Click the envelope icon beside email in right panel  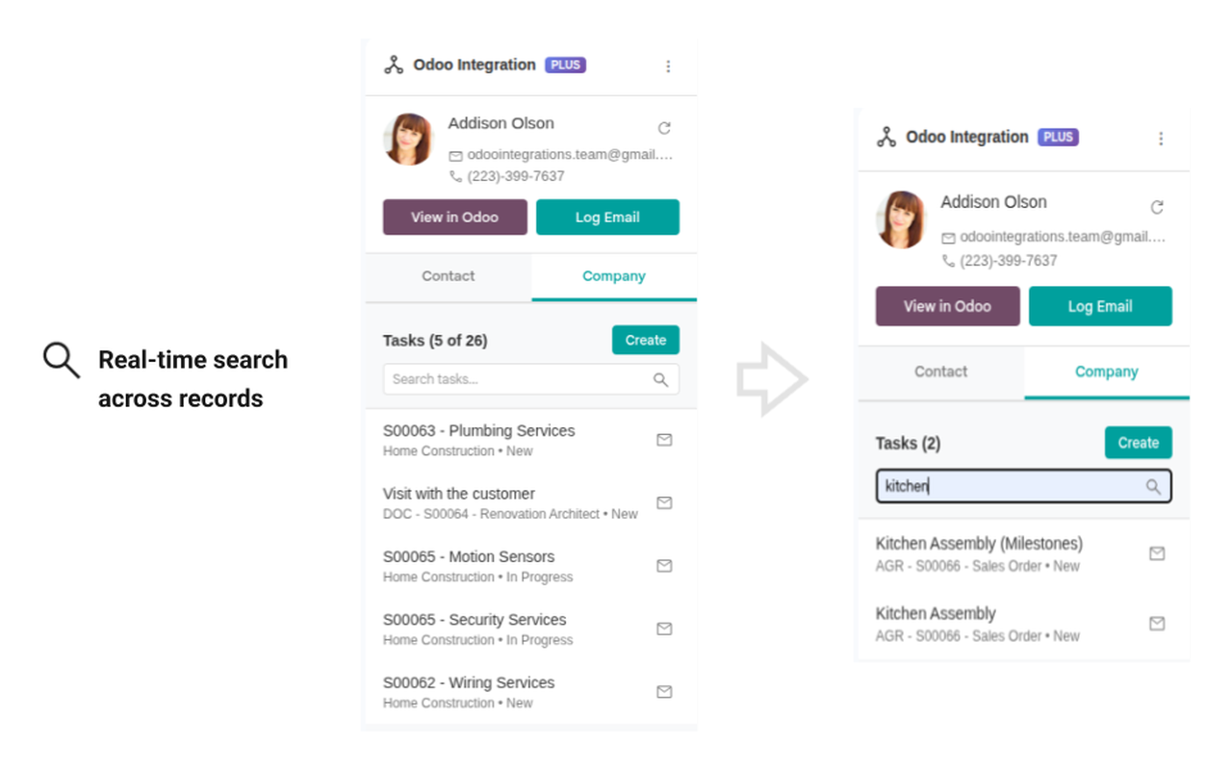949,238
